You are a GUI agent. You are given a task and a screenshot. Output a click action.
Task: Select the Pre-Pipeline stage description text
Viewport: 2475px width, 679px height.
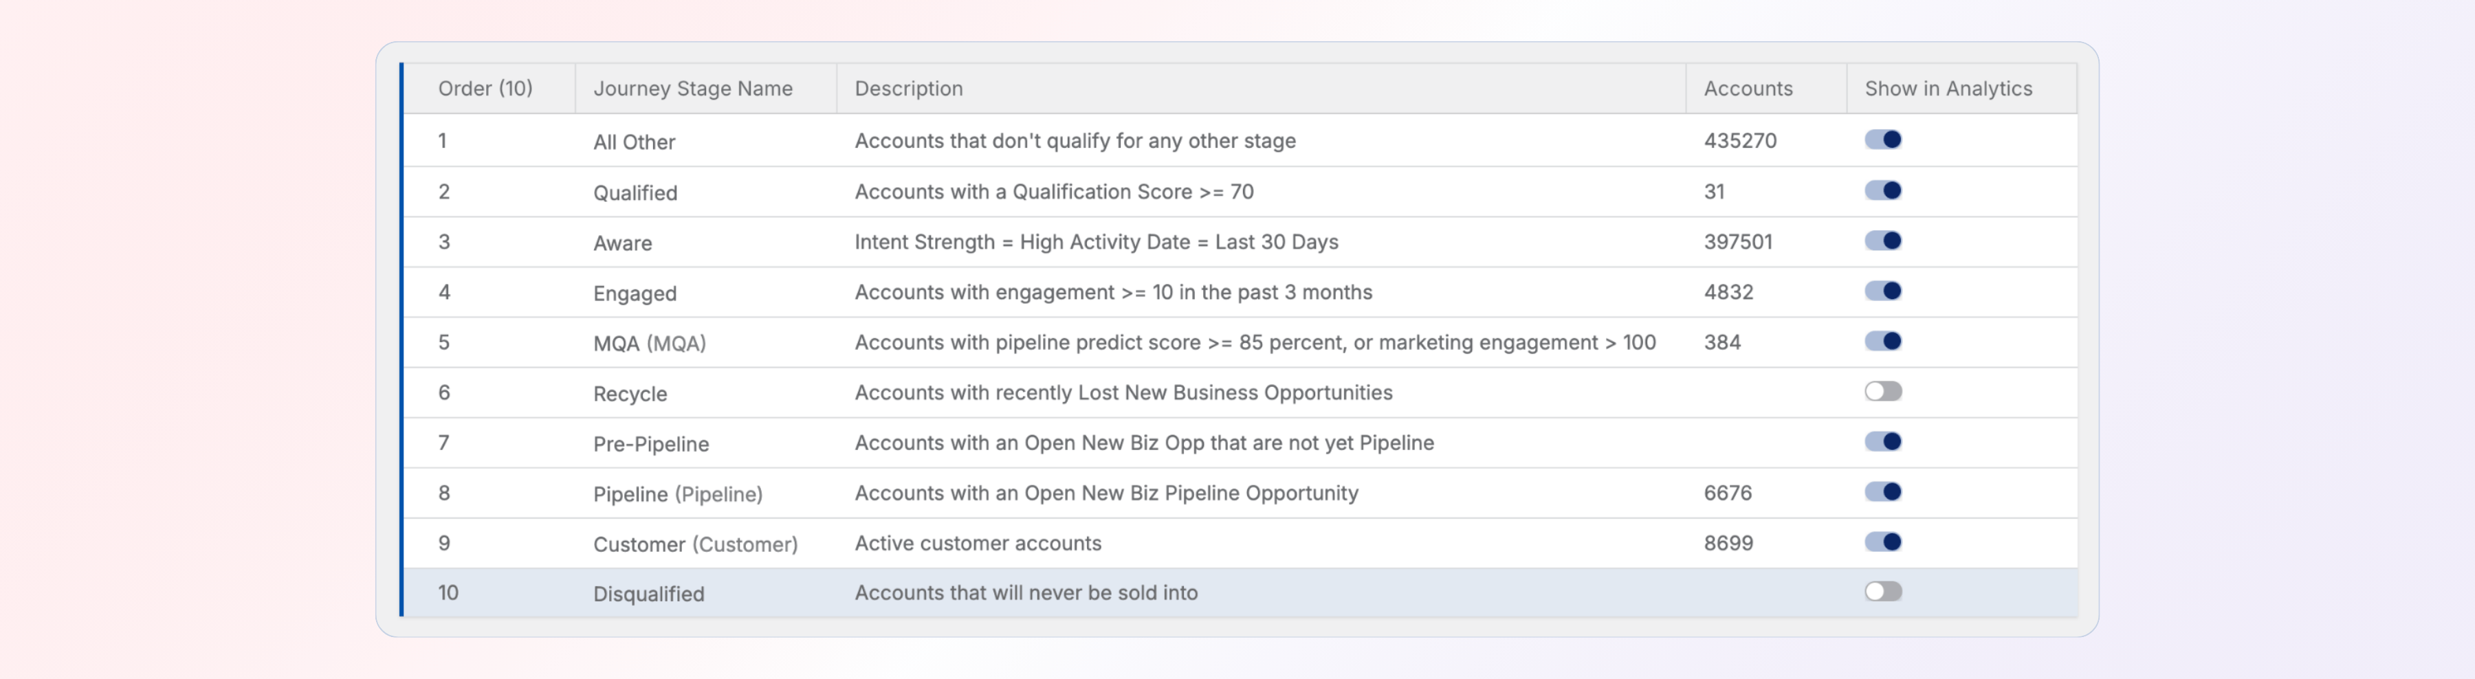pyautogui.click(x=1143, y=443)
